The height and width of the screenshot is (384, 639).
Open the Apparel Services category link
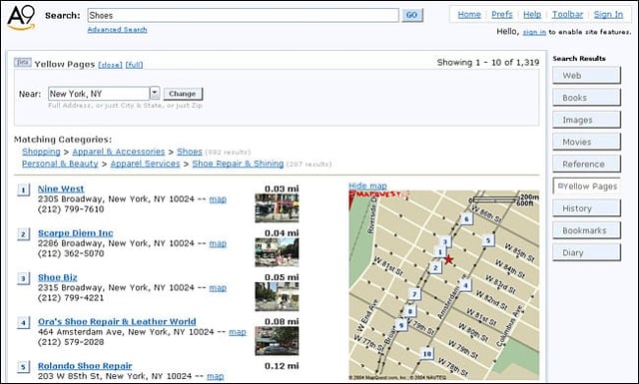click(x=145, y=164)
